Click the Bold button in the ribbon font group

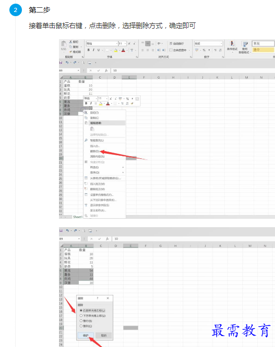click(x=88, y=50)
